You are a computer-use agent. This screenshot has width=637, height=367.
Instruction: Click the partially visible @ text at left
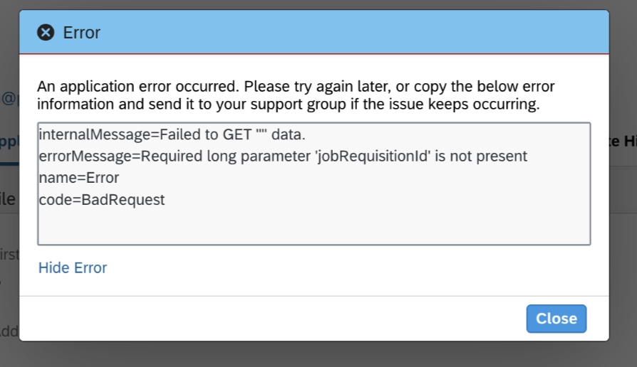tap(9, 98)
